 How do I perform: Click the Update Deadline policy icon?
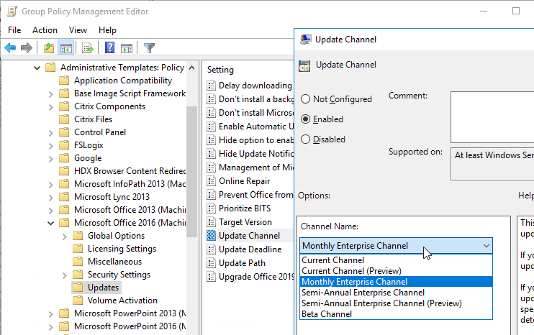click(x=211, y=249)
